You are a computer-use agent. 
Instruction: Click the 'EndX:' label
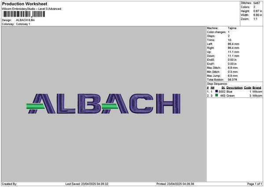[x=211, y=60]
